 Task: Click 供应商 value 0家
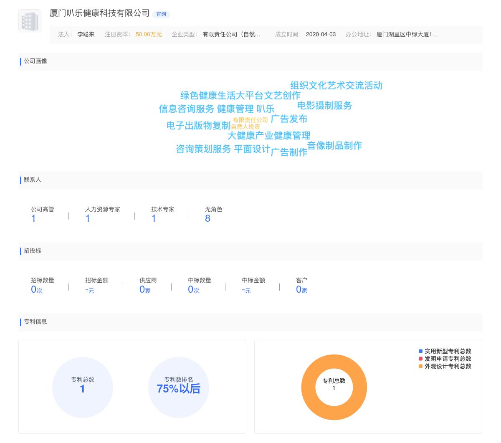[x=145, y=290]
